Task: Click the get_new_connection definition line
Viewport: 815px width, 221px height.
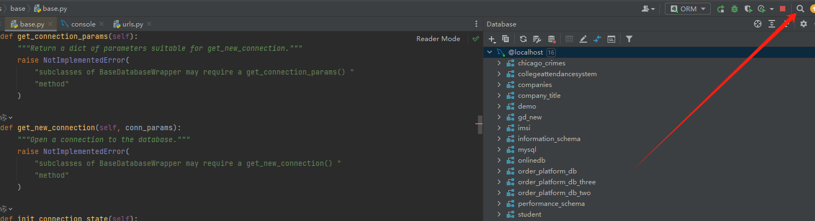Action: pos(91,128)
